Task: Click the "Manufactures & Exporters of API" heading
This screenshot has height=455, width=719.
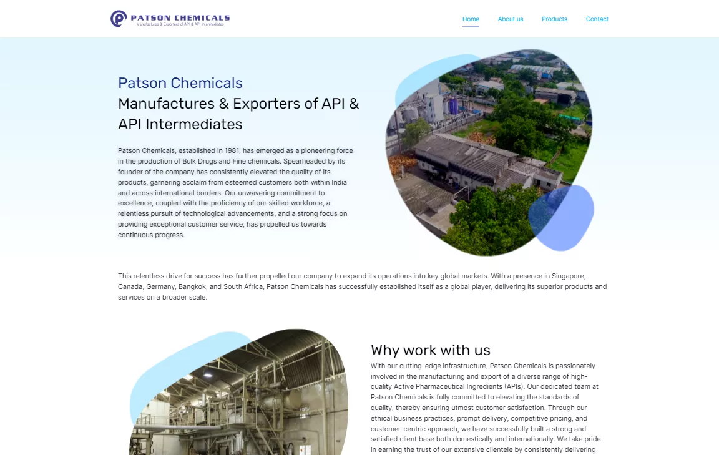Action: (x=238, y=114)
